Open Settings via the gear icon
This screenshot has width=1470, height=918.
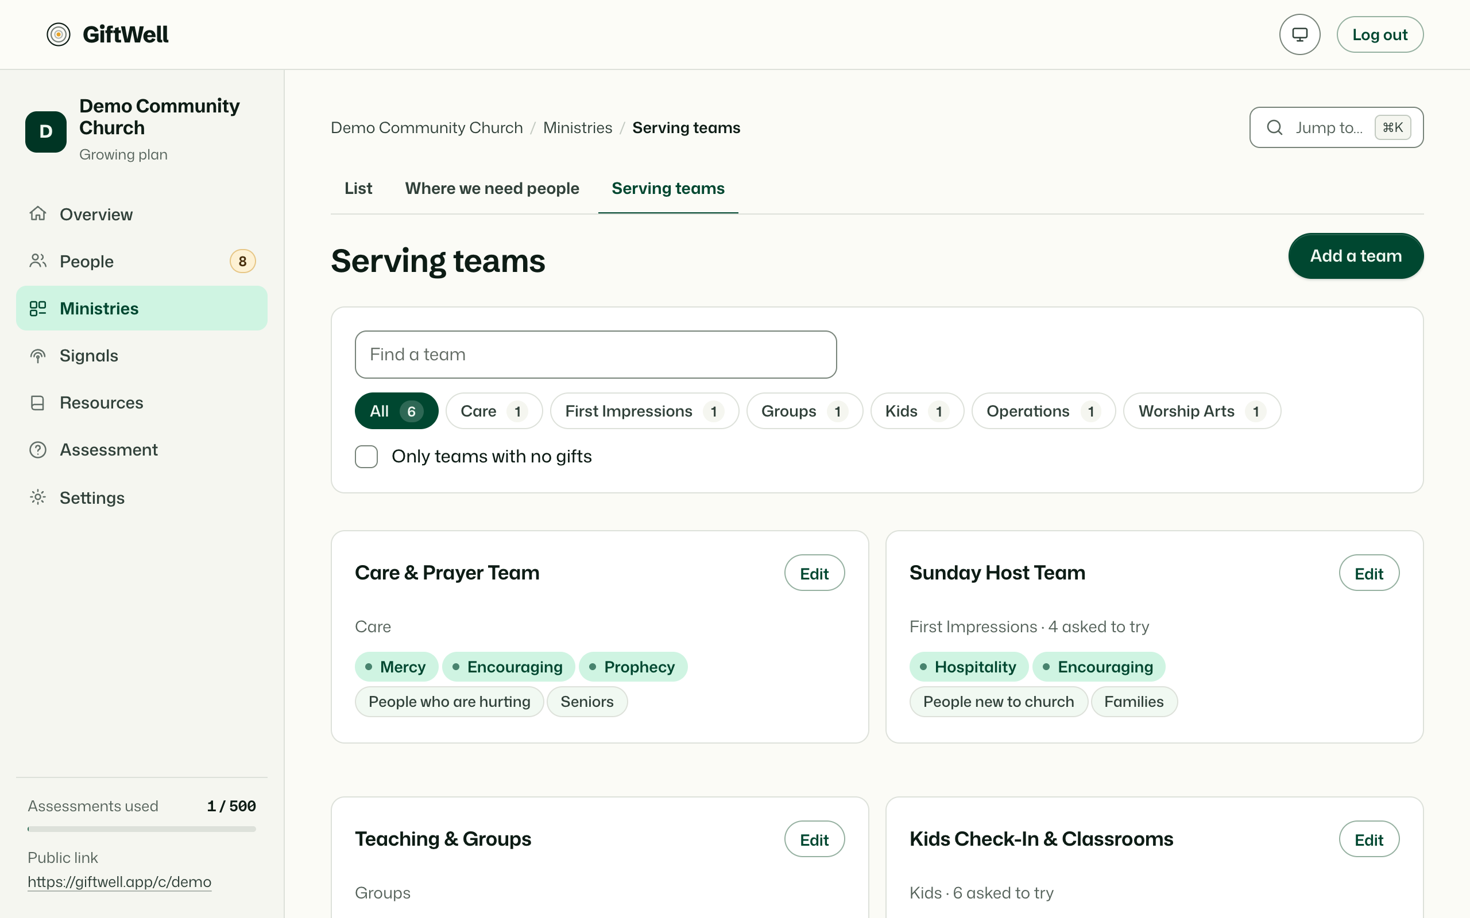click(x=38, y=497)
